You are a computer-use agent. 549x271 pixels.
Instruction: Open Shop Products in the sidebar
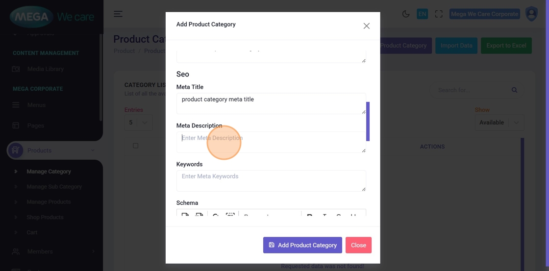point(45,217)
